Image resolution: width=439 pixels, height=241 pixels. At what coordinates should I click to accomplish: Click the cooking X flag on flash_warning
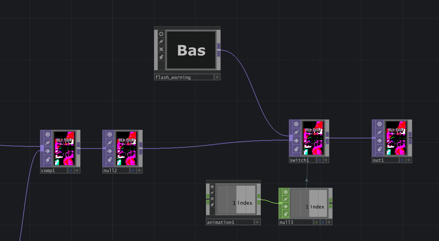click(161, 49)
